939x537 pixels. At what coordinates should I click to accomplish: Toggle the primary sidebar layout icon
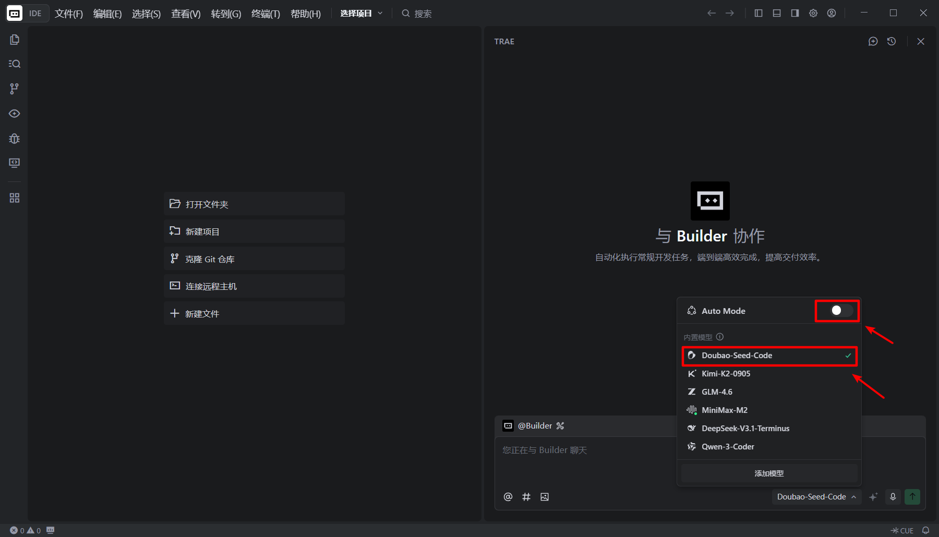pos(759,13)
